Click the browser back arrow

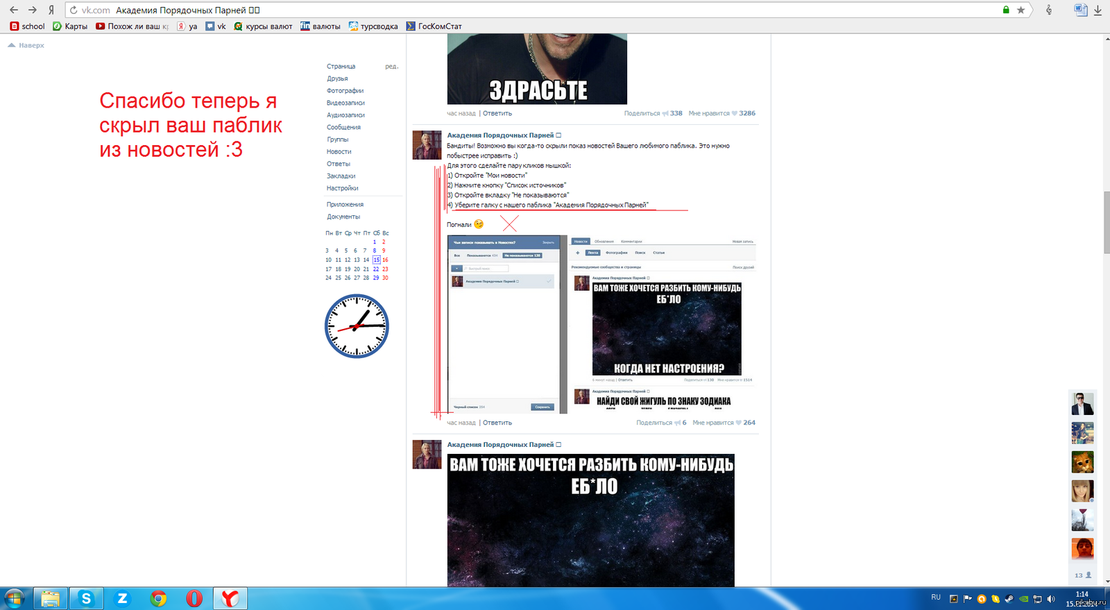pyautogui.click(x=14, y=10)
